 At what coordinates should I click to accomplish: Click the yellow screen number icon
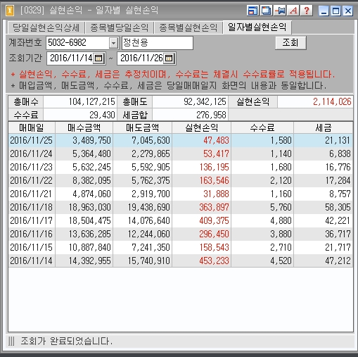tap(10, 11)
